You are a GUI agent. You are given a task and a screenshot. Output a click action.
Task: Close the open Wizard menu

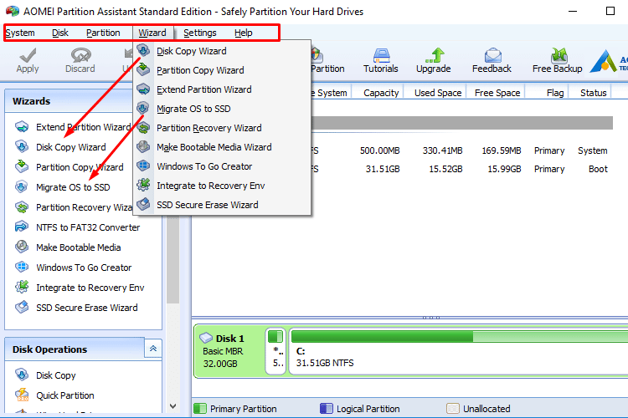pos(152,33)
